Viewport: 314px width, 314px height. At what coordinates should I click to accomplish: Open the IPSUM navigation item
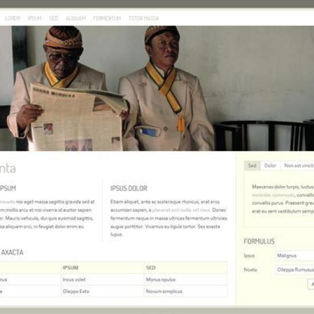coord(35,18)
